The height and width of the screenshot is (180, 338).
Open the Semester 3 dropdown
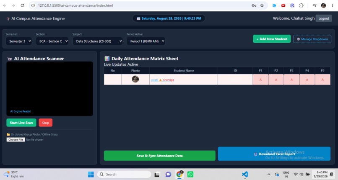click(19, 41)
